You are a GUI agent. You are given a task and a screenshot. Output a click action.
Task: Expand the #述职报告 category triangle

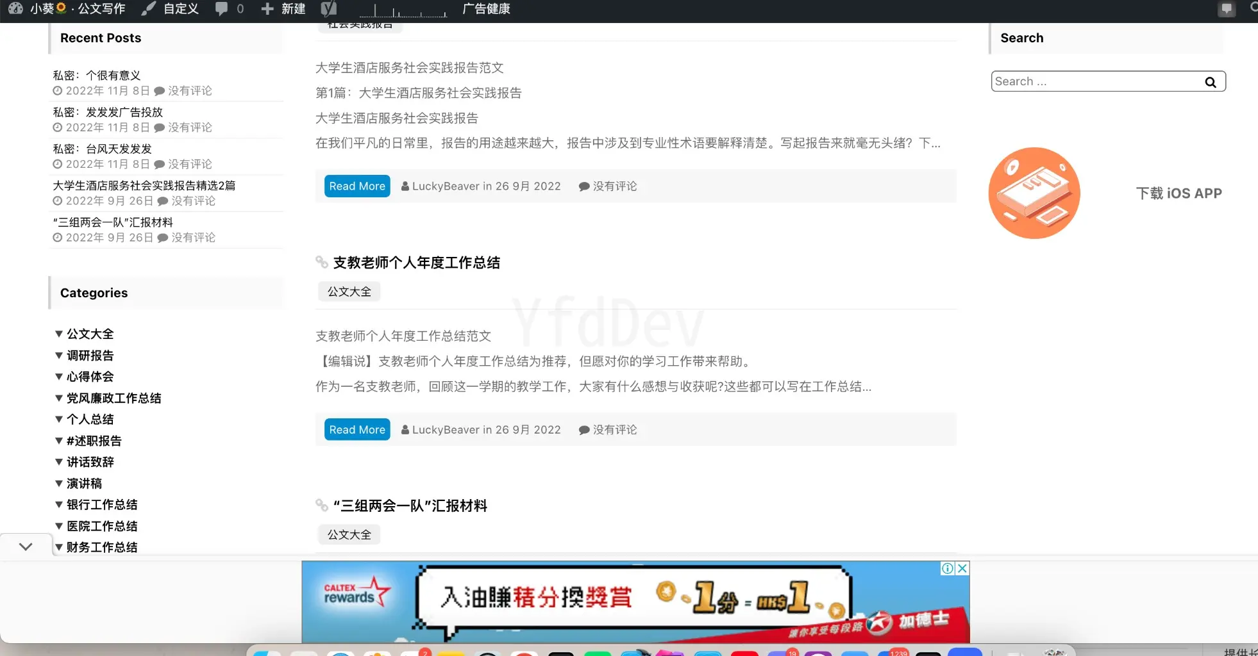coord(59,441)
